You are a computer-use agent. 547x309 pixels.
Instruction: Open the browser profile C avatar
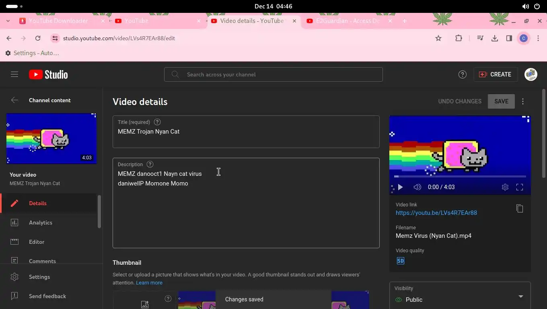click(524, 38)
